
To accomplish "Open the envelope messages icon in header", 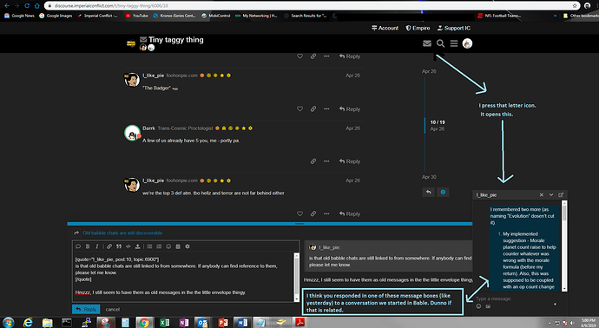I will coord(427,43).
